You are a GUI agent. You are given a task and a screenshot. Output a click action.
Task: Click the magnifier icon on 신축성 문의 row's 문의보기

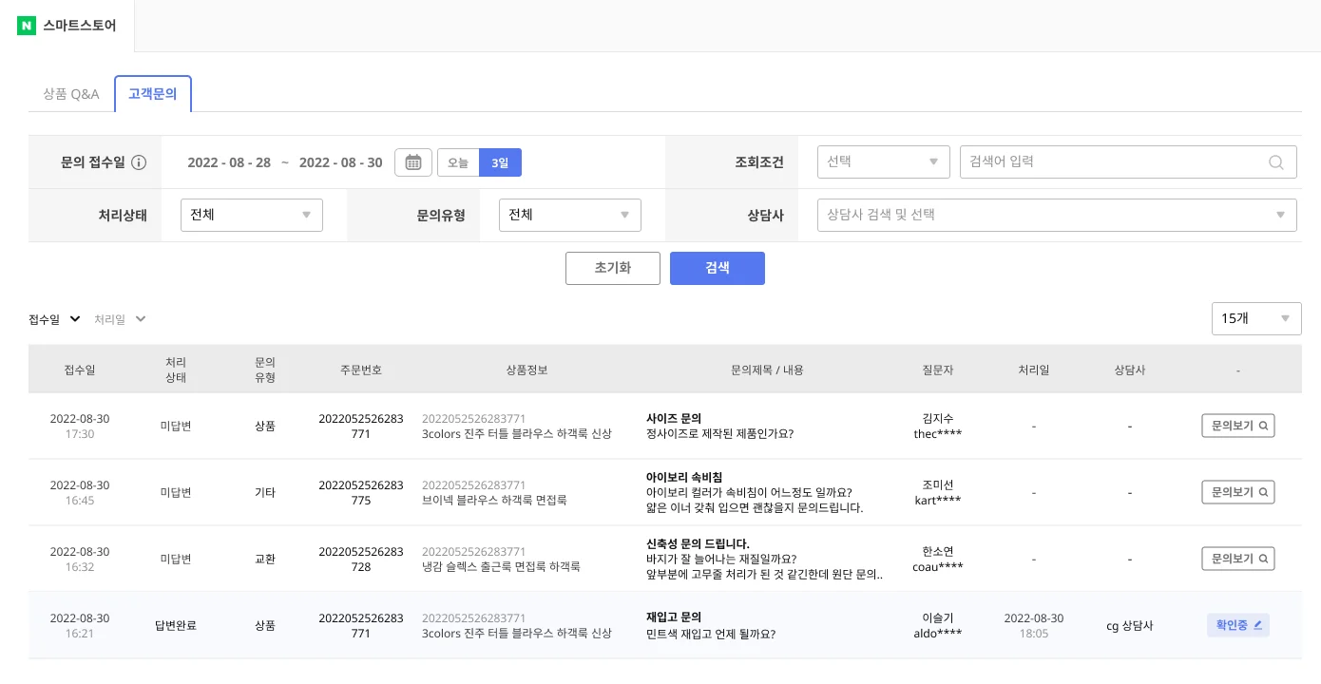click(1262, 559)
